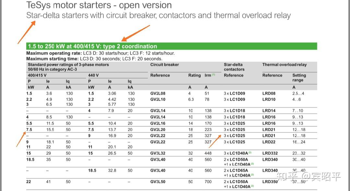
Task: Click the current value "26.5"
Action: [112, 153]
